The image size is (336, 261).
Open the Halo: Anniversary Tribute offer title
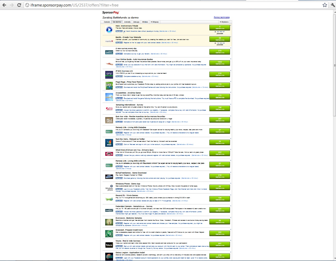[127, 26]
